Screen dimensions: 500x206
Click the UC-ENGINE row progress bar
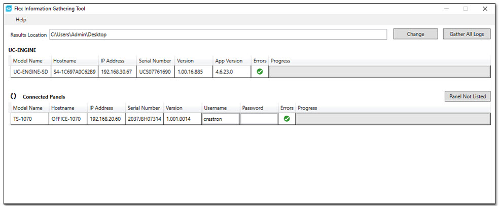[x=379, y=72]
